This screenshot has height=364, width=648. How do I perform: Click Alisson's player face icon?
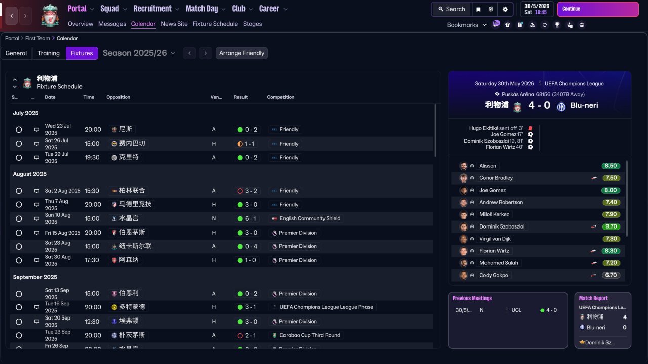click(463, 166)
